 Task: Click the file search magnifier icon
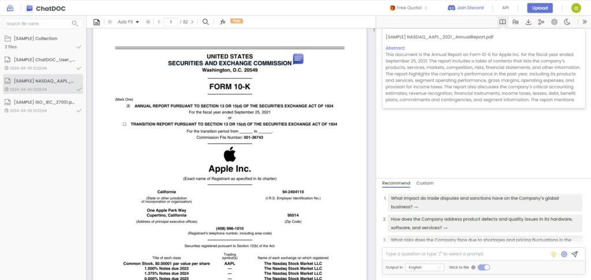(x=74, y=23)
